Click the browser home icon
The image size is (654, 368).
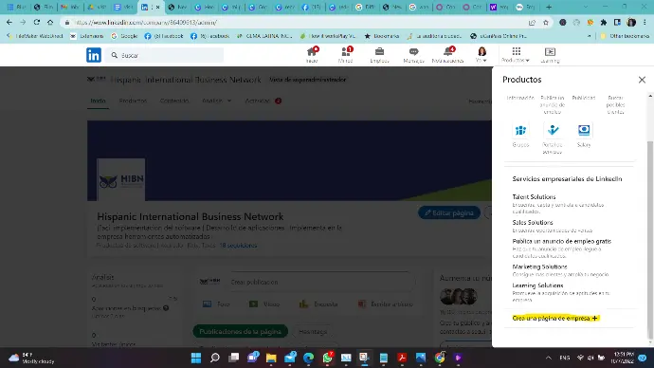point(50,22)
